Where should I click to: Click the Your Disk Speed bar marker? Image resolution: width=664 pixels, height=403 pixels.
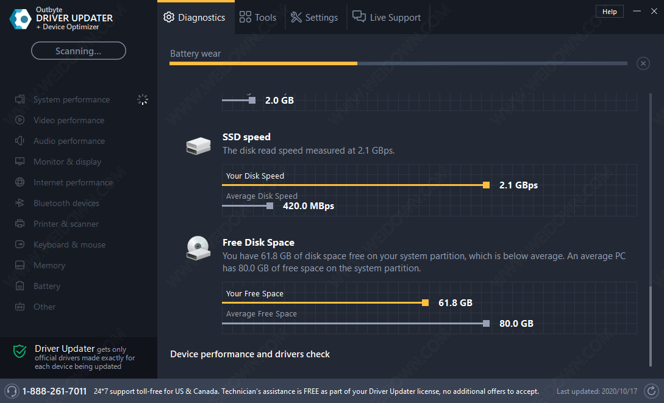[x=486, y=185]
